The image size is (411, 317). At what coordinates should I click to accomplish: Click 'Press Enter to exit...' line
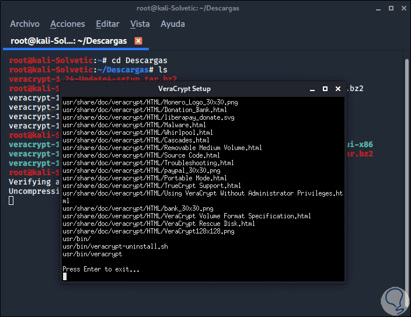[101, 269]
